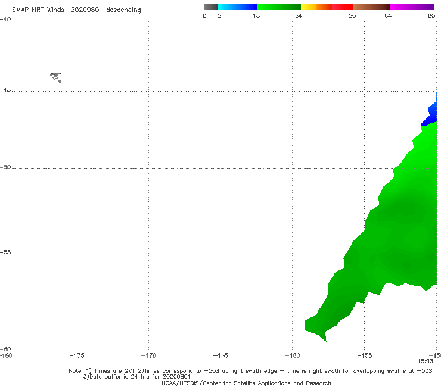Click the title text 'SMAP NRT Winds 20200801 descending'
This screenshot has width=441, height=387.
tap(76, 10)
